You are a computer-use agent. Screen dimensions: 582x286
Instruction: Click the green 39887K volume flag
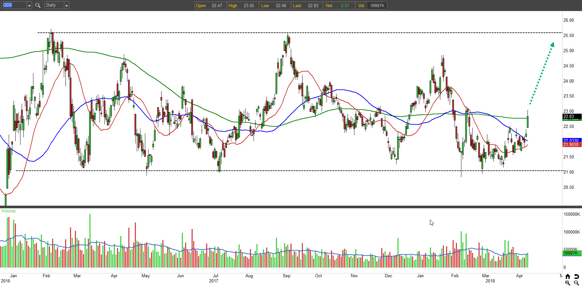point(572,253)
